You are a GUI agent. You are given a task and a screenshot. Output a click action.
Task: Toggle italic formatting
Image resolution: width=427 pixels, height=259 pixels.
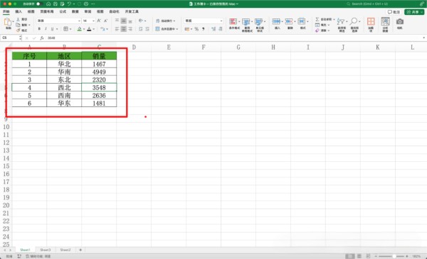46,29
